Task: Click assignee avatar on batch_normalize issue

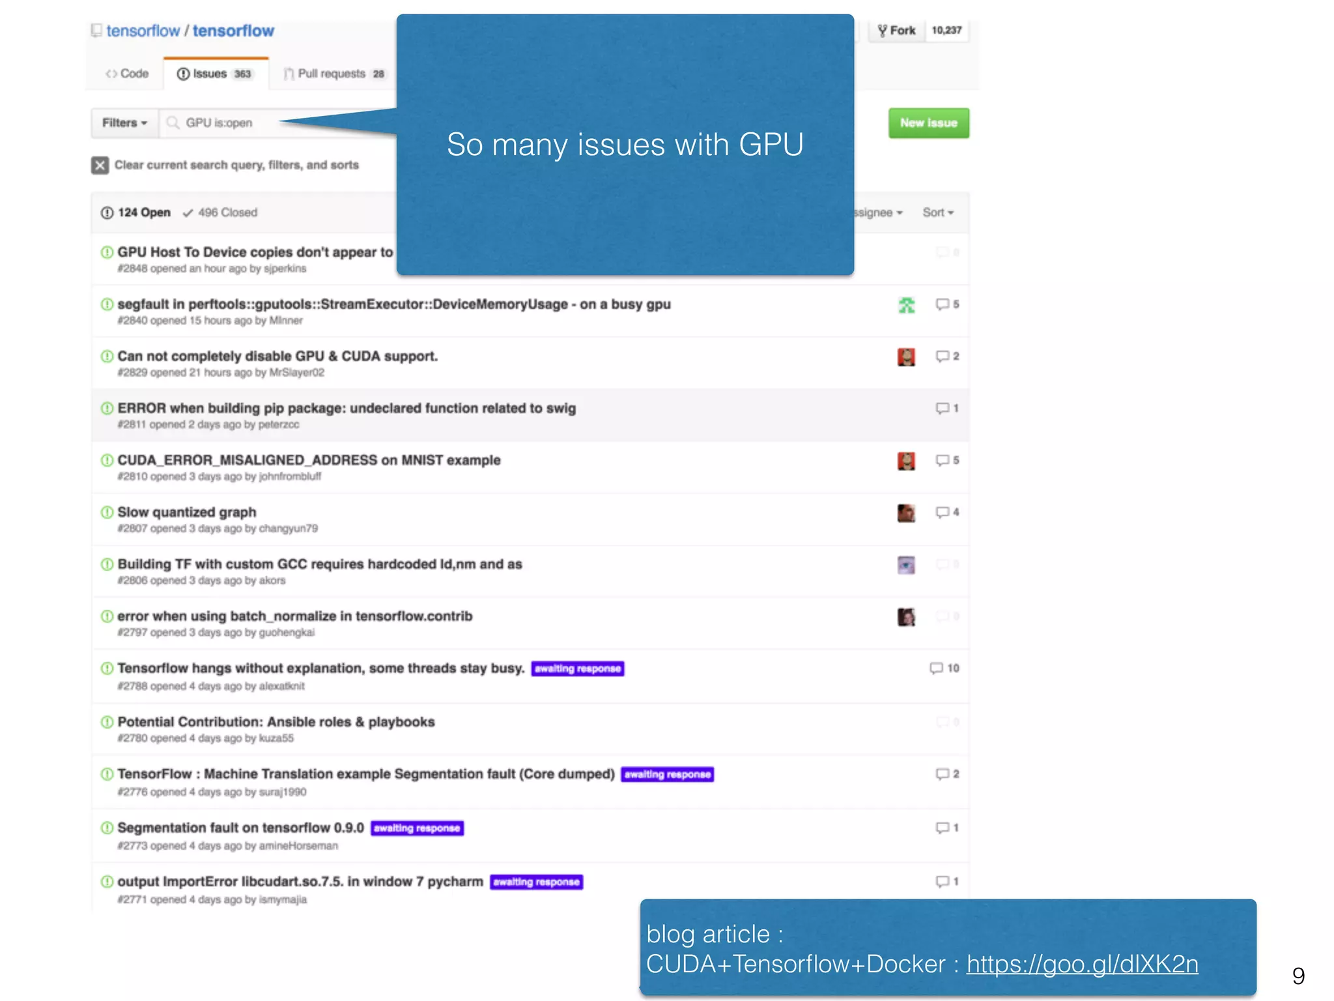Action: (906, 617)
